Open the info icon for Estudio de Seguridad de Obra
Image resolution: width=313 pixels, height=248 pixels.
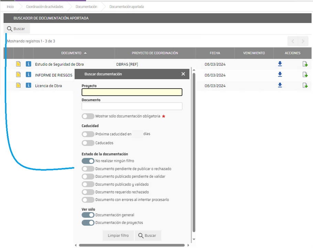29,64
